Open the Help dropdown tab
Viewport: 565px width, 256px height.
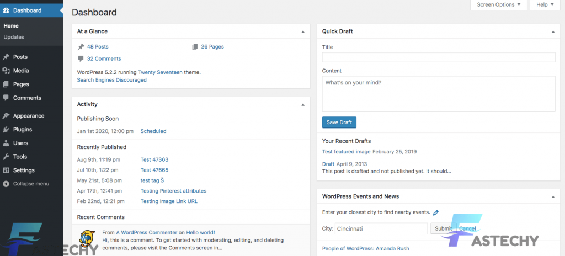point(545,4)
